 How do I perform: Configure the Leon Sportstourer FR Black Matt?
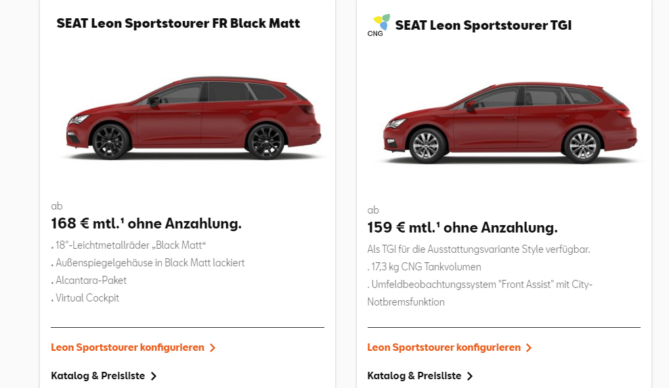[127, 347]
